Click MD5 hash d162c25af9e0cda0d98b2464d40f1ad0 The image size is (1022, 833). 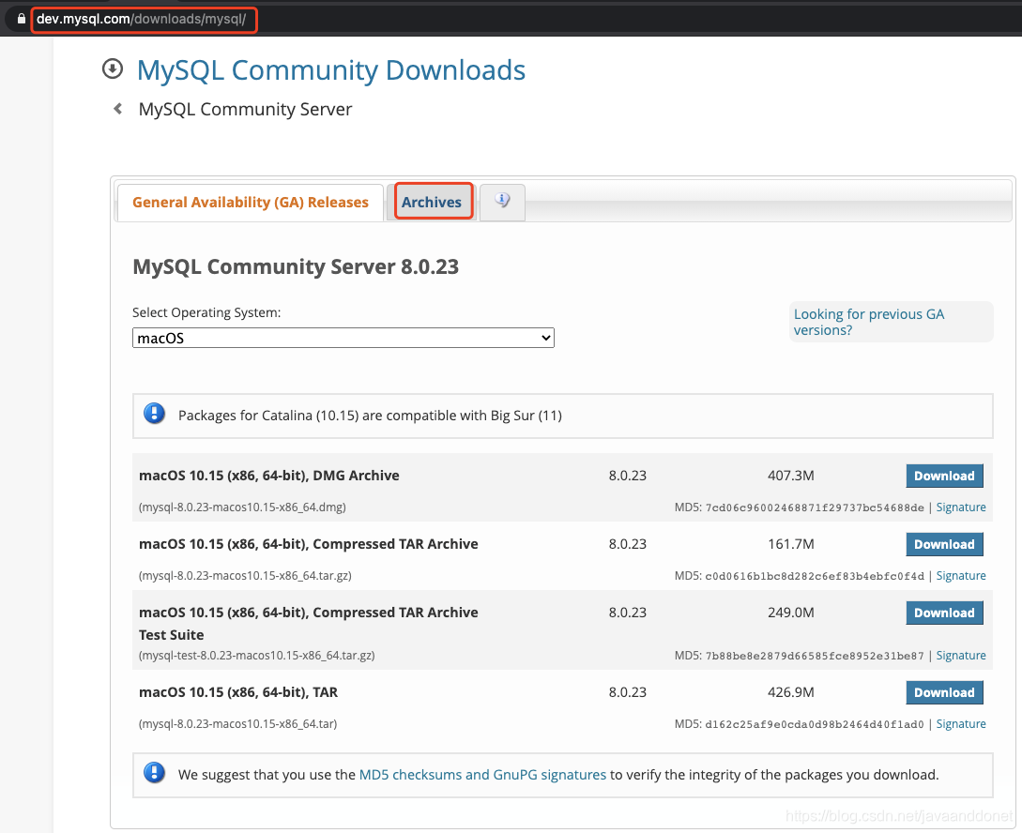point(815,725)
